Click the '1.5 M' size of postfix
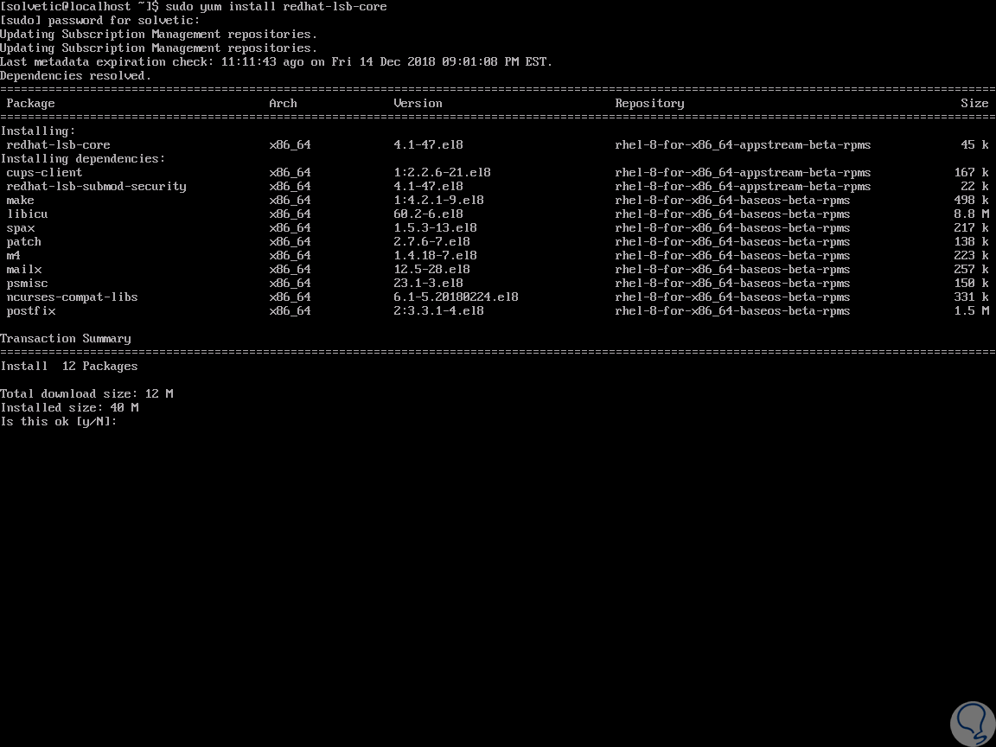 971,311
